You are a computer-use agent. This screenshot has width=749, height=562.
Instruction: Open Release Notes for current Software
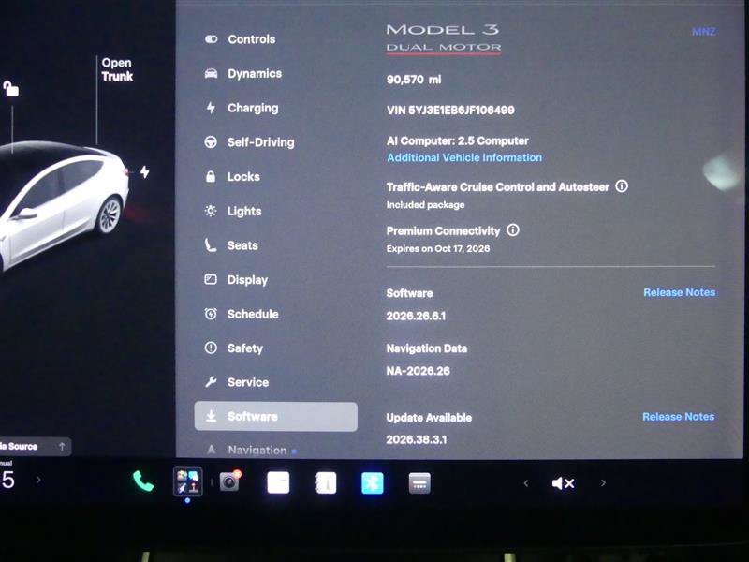point(680,292)
